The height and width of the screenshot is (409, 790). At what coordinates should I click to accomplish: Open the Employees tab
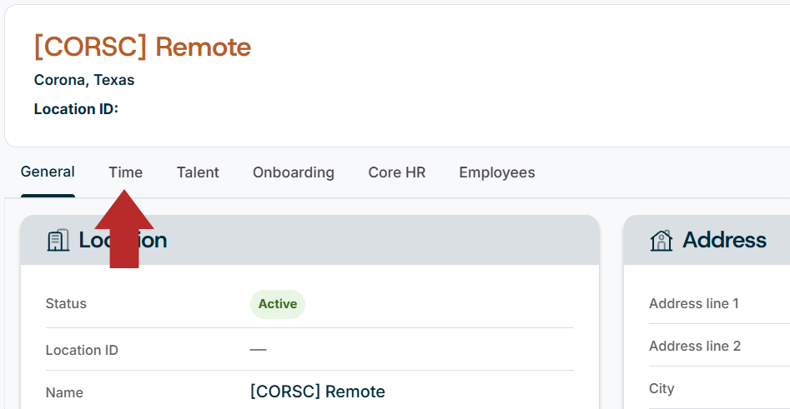pos(496,172)
